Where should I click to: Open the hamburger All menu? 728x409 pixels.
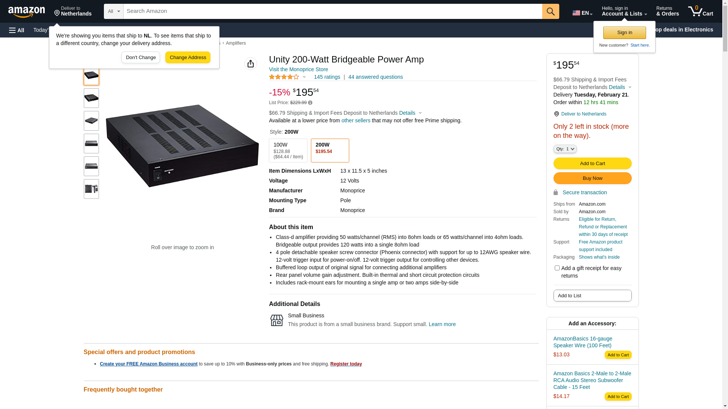tap(17, 30)
